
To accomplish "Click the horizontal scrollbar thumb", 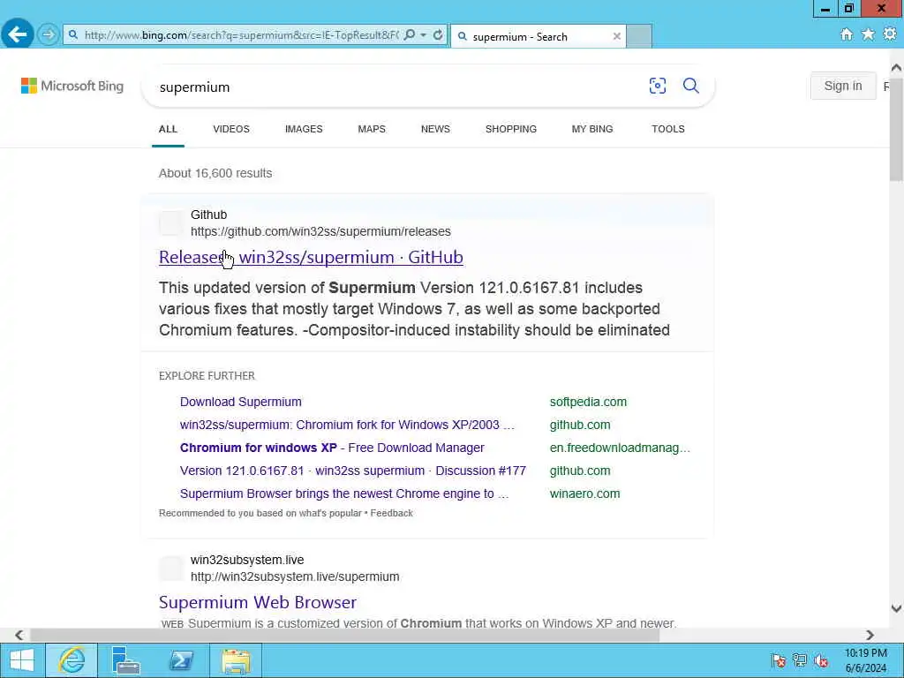I will (344, 636).
